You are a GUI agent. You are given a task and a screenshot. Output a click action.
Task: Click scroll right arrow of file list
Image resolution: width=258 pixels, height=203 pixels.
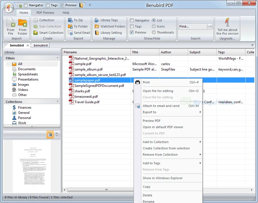(x=252, y=190)
